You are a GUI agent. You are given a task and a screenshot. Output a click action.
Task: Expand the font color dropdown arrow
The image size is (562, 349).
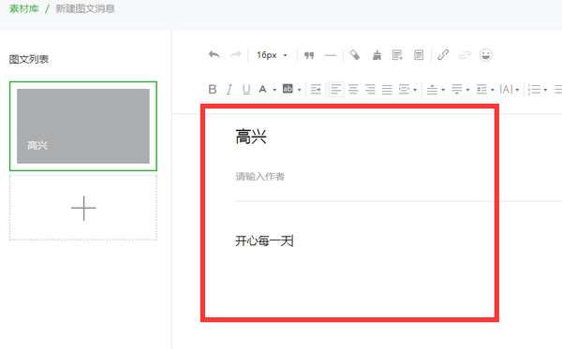[x=274, y=90]
